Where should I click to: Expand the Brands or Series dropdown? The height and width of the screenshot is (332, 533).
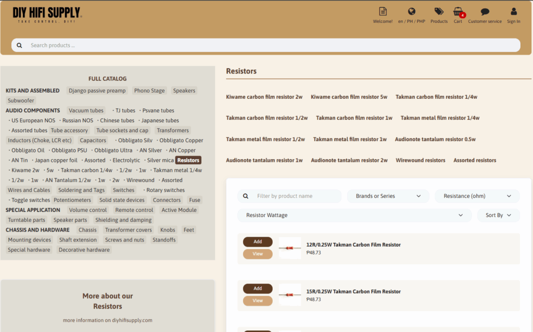[x=388, y=196]
